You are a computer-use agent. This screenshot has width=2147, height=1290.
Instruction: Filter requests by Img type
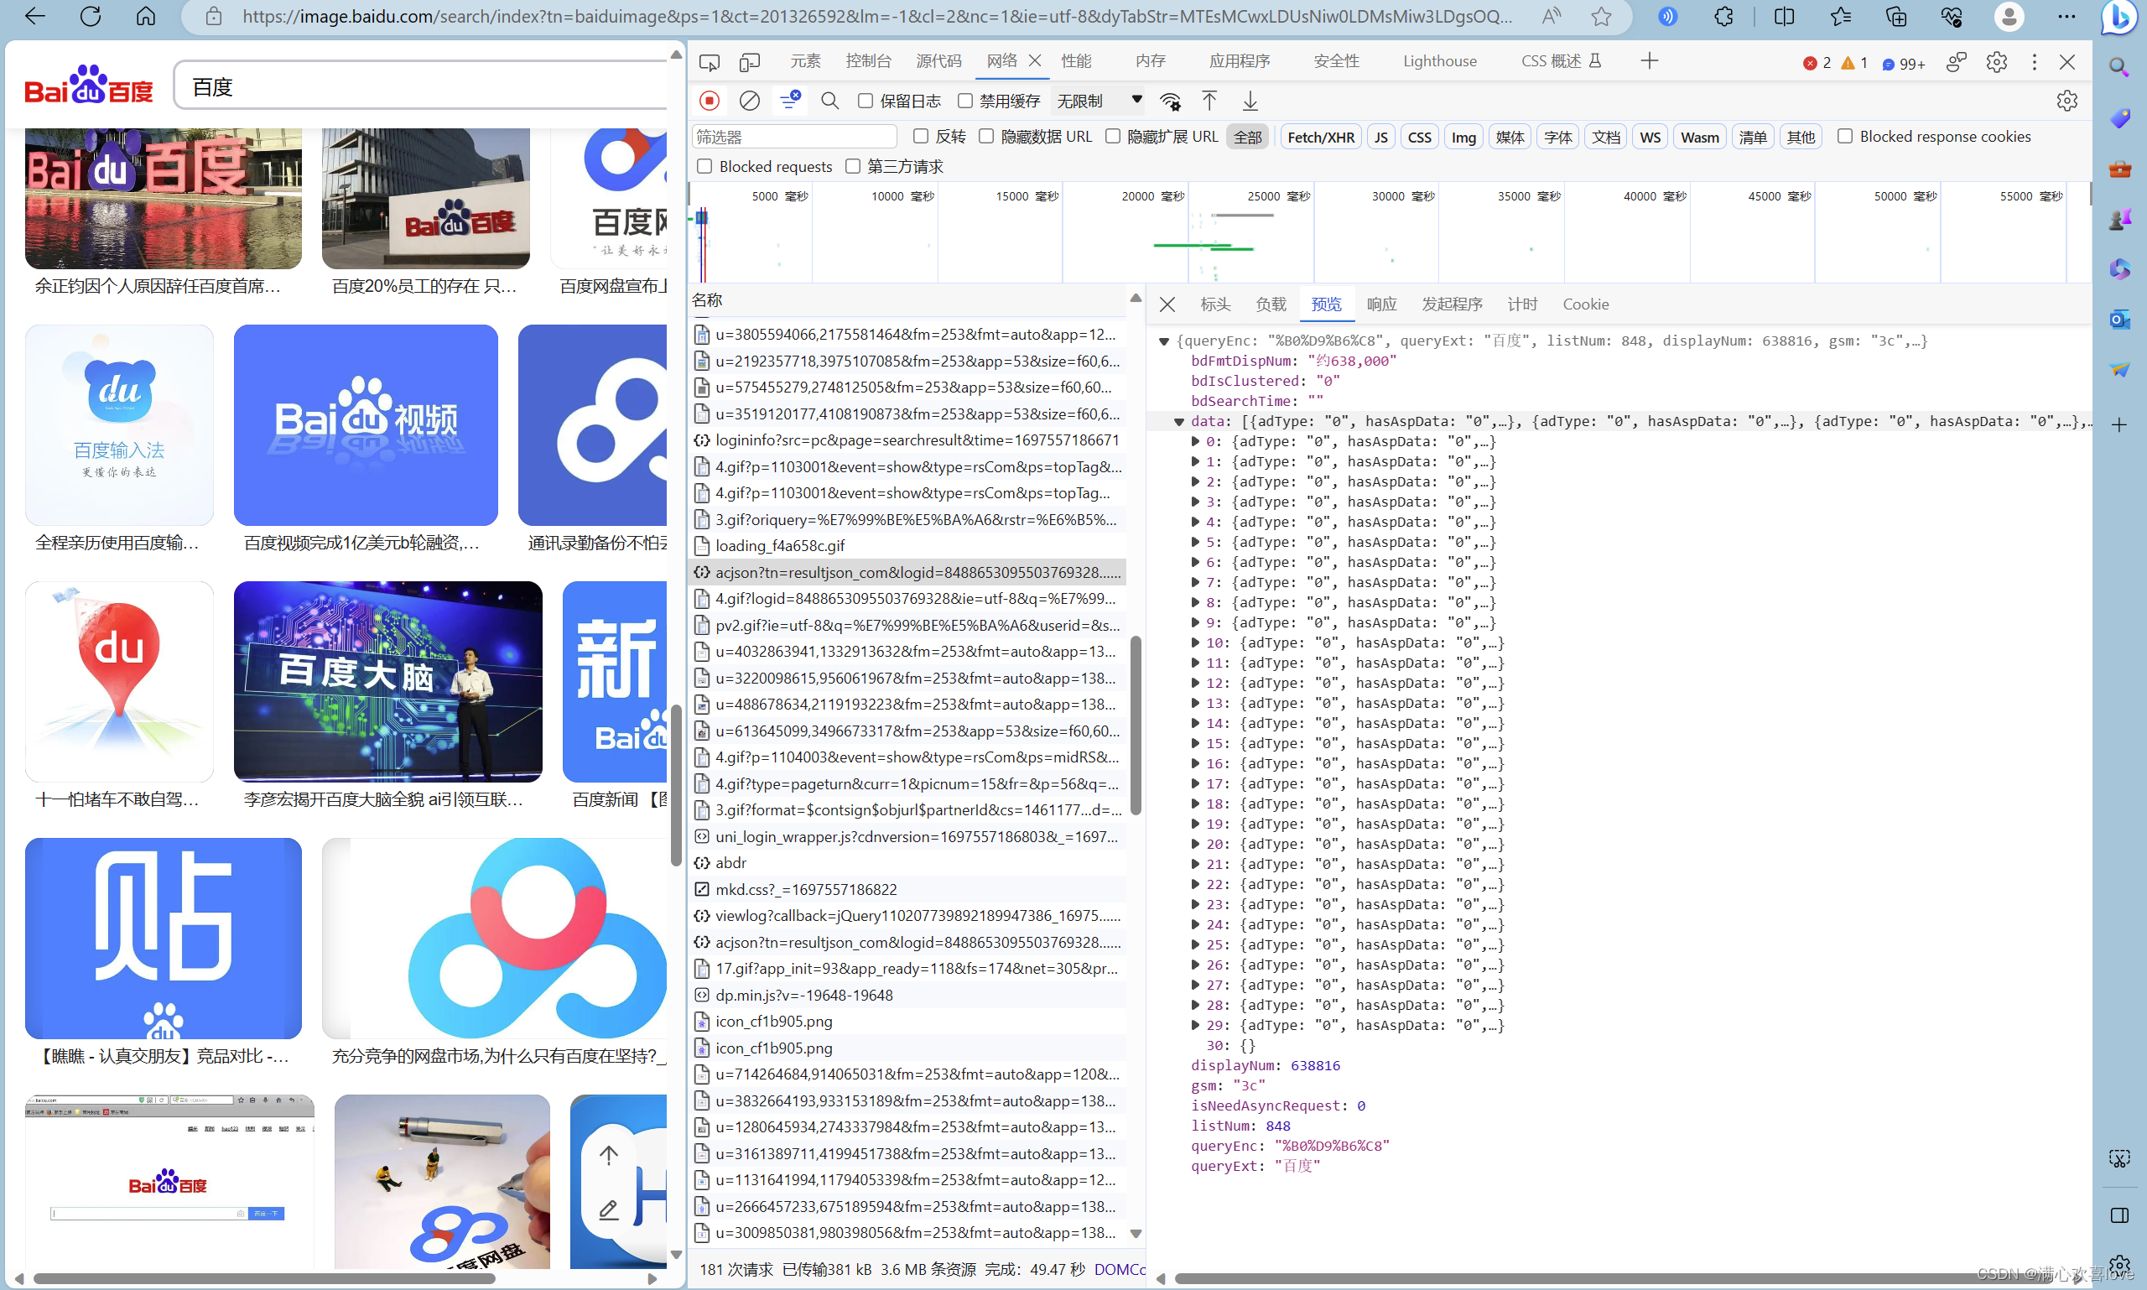click(1463, 138)
